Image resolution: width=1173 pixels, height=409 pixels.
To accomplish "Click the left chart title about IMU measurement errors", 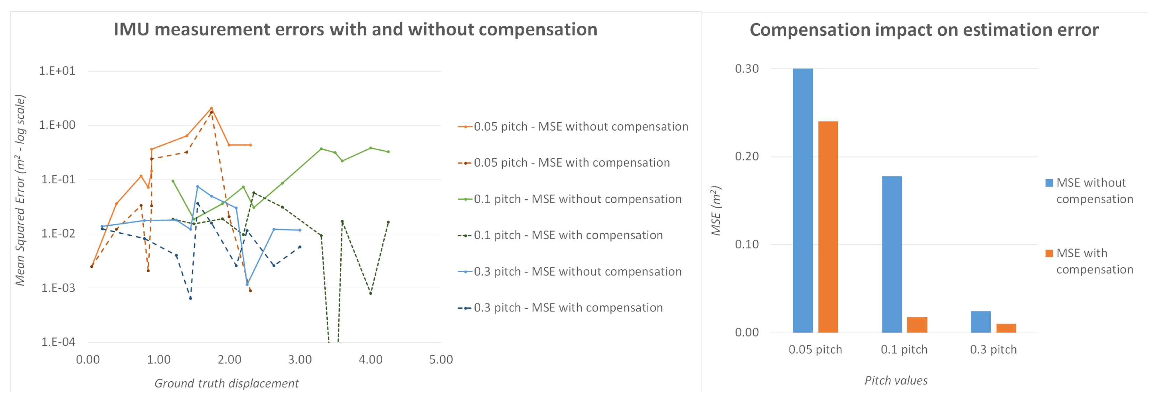I will [355, 30].
